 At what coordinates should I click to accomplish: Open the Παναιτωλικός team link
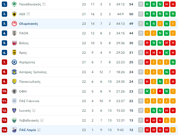coord(30,81)
